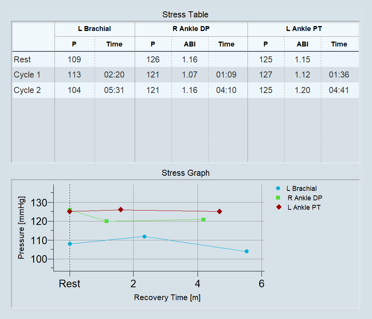Click the last green R Ankle DP graph point
This screenshot has height=319, width=372.
pyautogui.click(x=204, y=220)
